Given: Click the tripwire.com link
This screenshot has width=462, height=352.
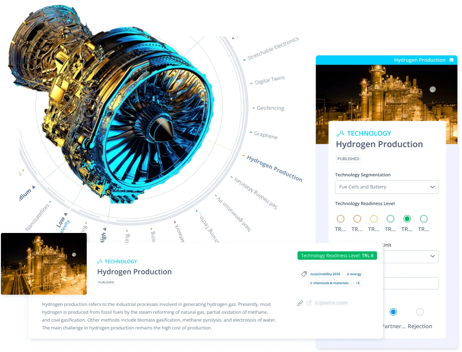Looking at the screenshot, I should 333,303.
